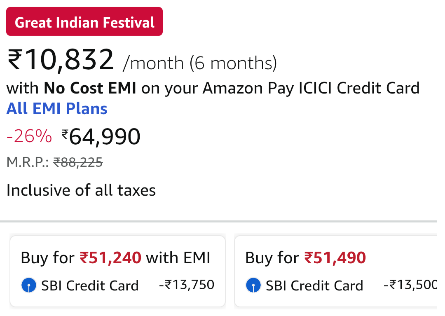Image resolution: width=445 pixels, height=316 pixels.
Task: Tap SBI Credit Card label in ₹51,490 offer
Action: [x=314, y=286]
